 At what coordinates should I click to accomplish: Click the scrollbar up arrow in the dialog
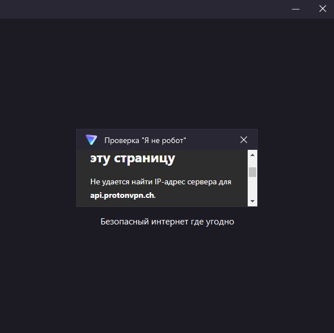point(252,155)
